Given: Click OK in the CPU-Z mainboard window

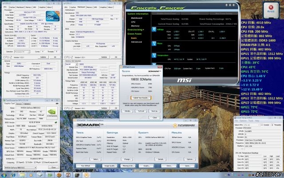Looking at the screenshot, I should (116, 57).
